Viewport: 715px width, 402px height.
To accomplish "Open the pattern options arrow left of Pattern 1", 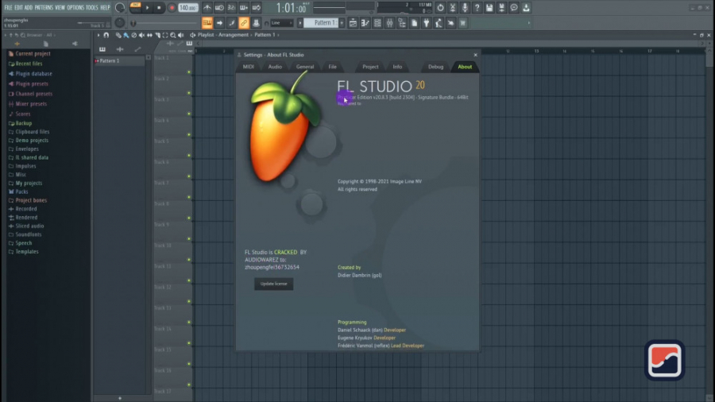I will [x=300, y=23].
